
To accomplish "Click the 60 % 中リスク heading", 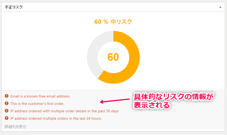I will 113,22.
